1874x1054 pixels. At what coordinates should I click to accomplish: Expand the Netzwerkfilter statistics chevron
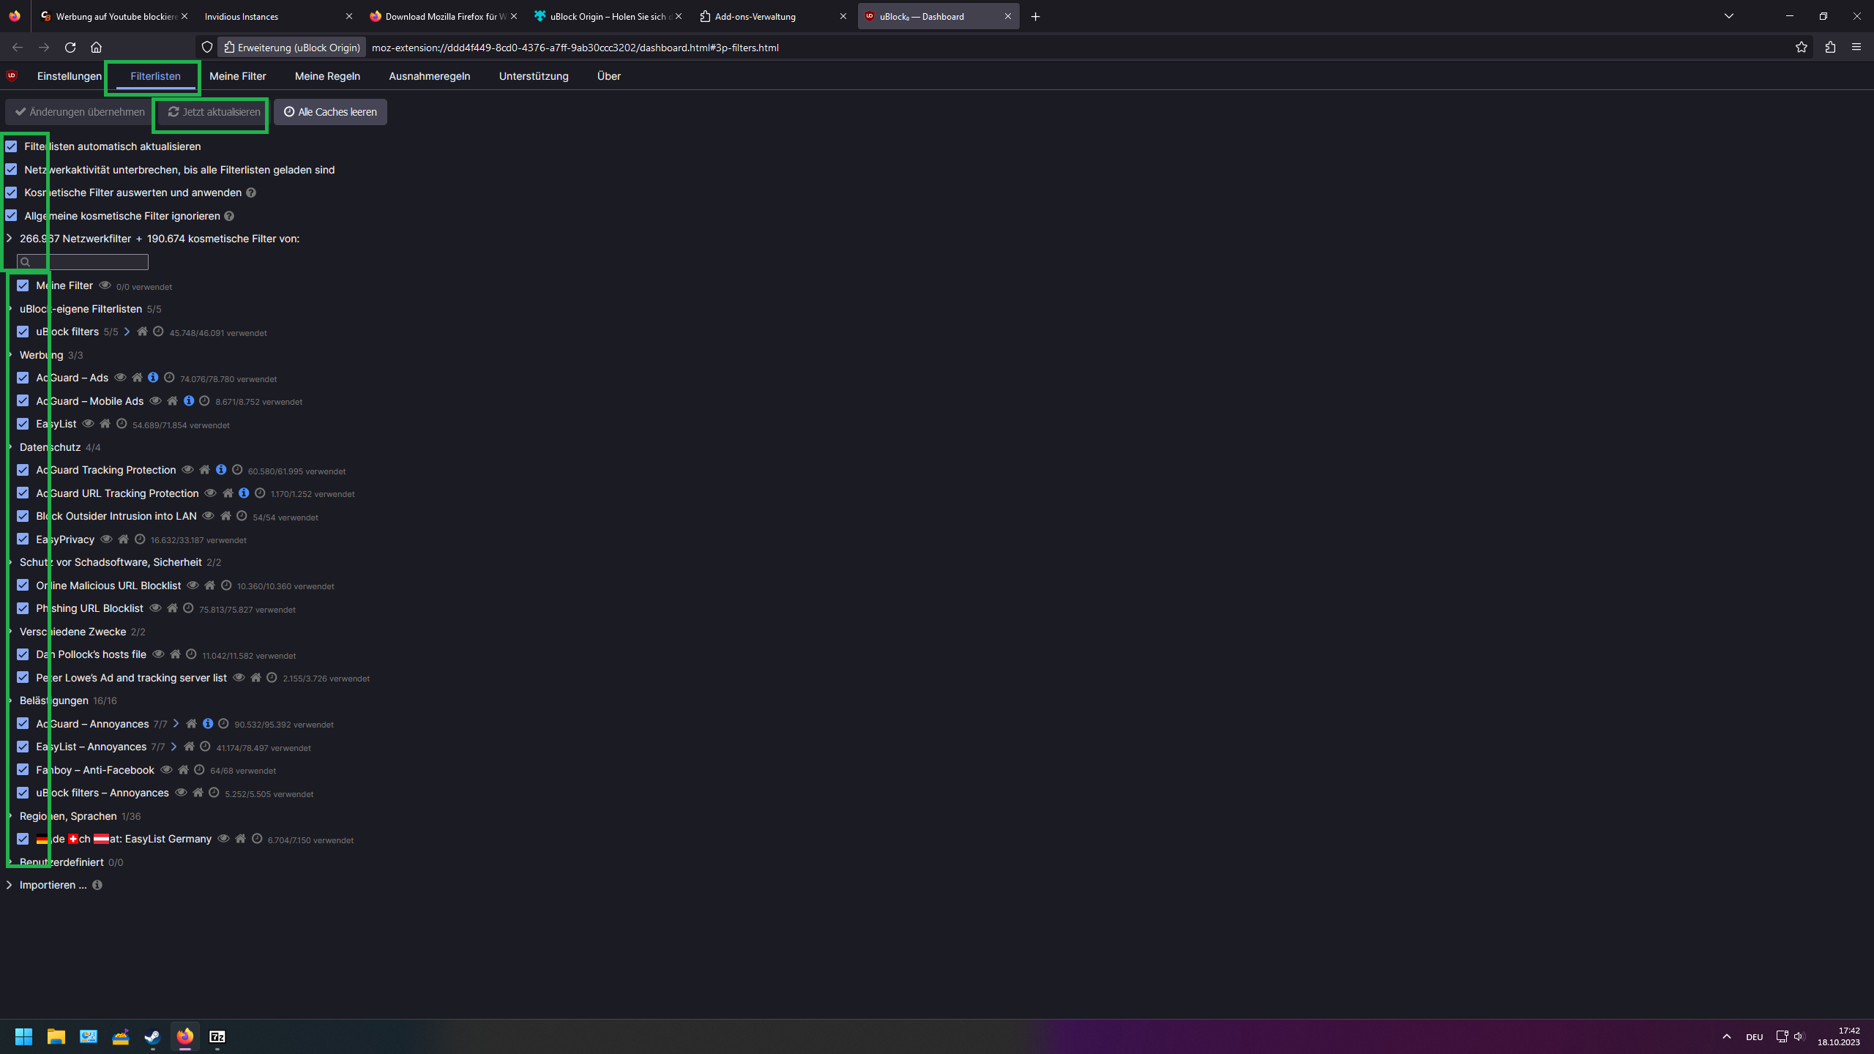click(x=9, y=239)
